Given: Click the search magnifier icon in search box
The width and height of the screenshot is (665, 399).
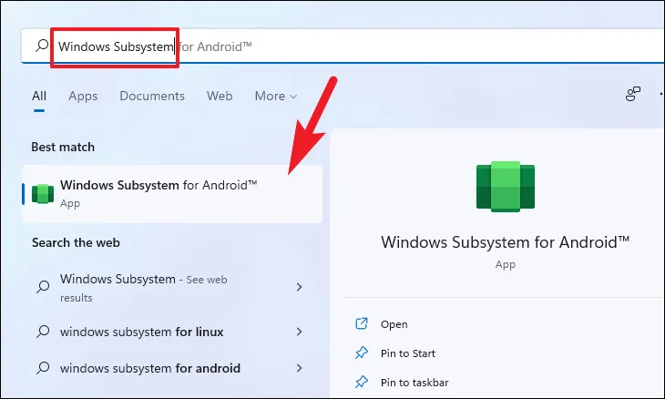Looking at the screenshot, I should coord(42,46).
